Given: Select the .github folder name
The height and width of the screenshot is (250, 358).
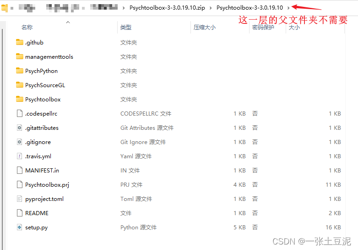Looking at the screenshot, I should coord(34,43).
